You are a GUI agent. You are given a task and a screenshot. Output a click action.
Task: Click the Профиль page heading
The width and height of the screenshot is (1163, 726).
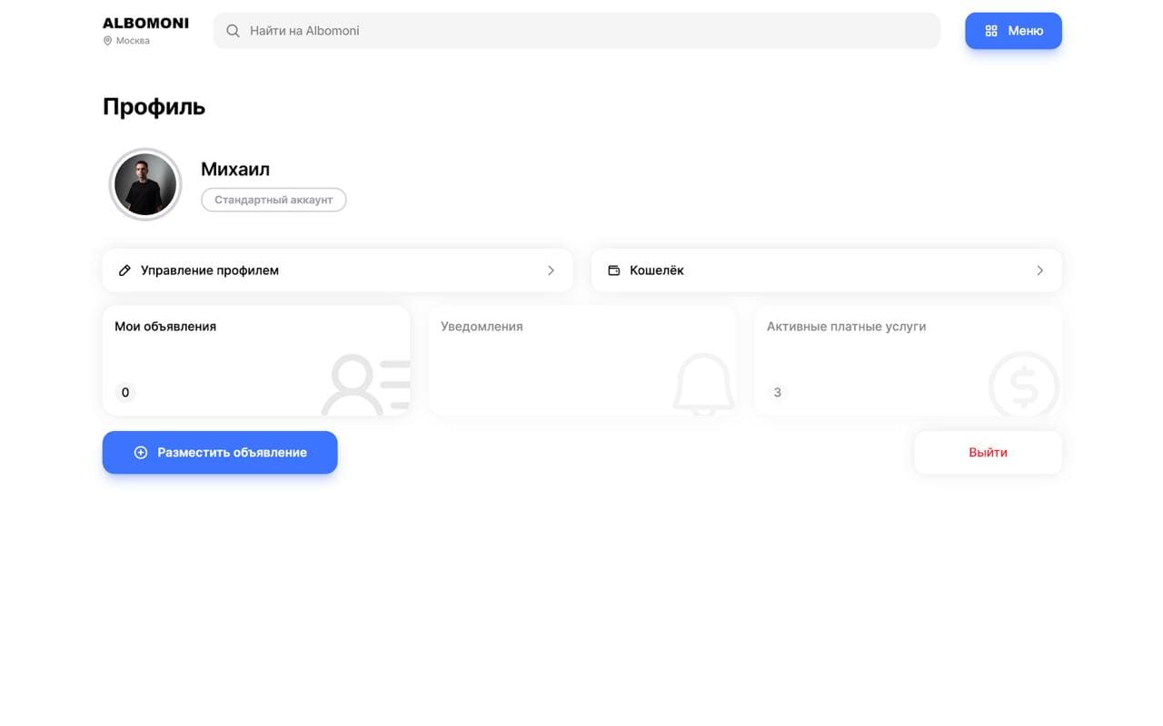(x=154, y=107)
